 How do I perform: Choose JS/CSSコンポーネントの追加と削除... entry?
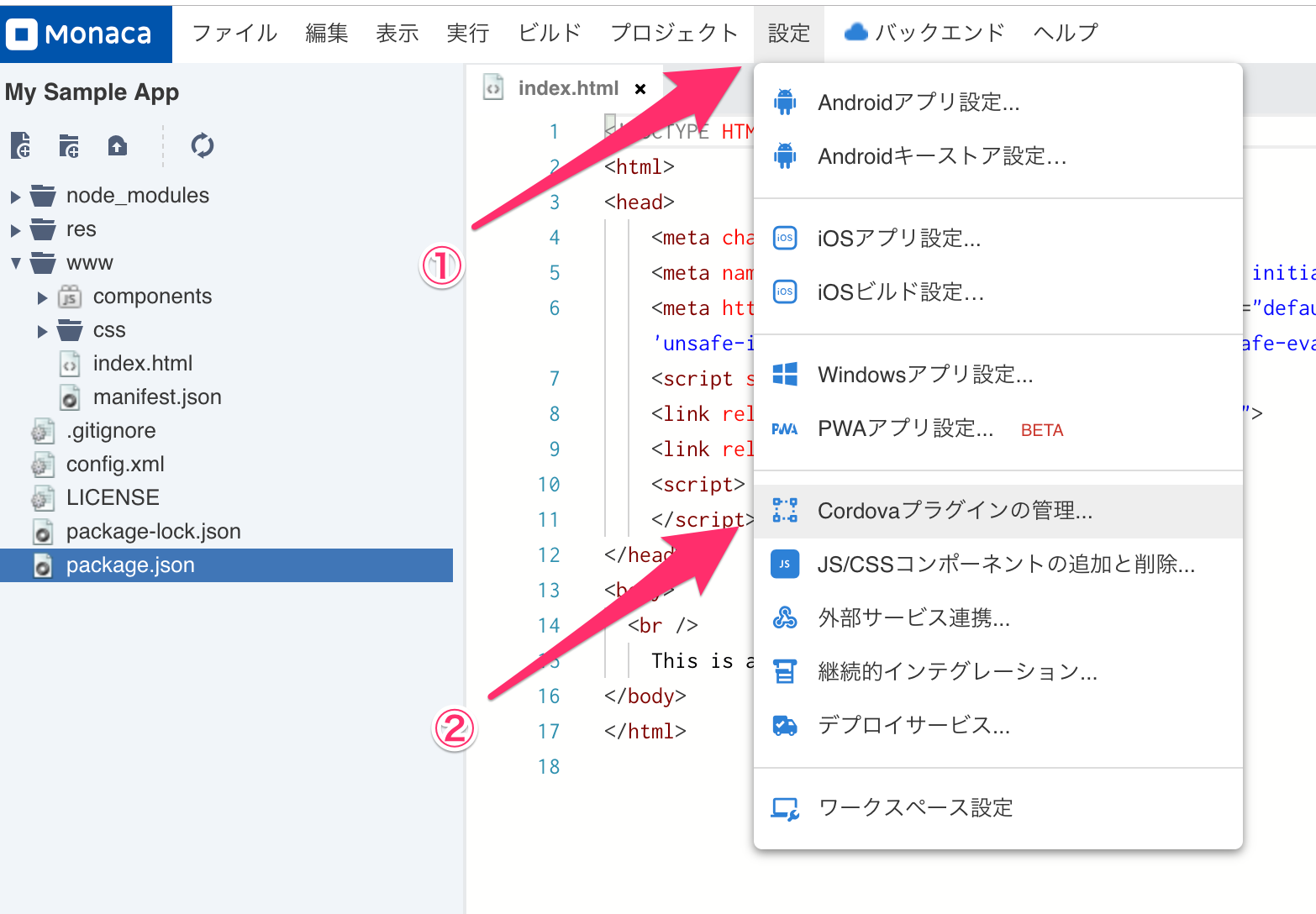pyautogui.click(x=998, y=565)
